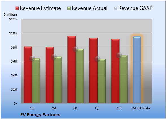The width and height of the screenshot is (166, 119).
Task: Click the 'Q1' quarter axis label
Action: coord(76,108)
